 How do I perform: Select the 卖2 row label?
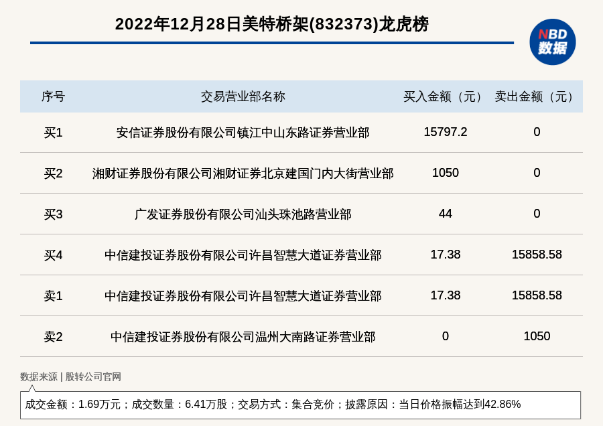point(53,337)
